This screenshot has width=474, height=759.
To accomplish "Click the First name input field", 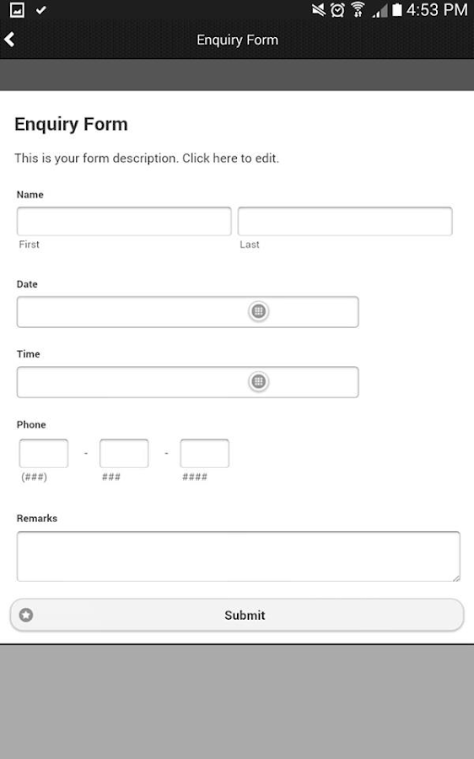I will pyautogui.click(x=124, y=221).
